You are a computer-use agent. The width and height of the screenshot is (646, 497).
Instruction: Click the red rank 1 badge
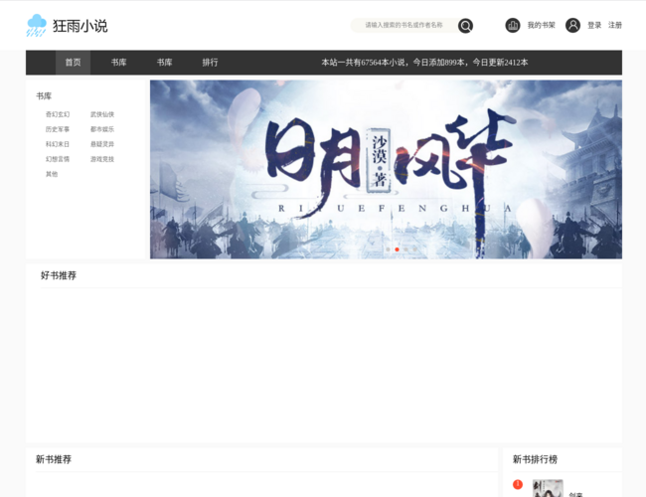pyautogui.click(x=518, y=484)
